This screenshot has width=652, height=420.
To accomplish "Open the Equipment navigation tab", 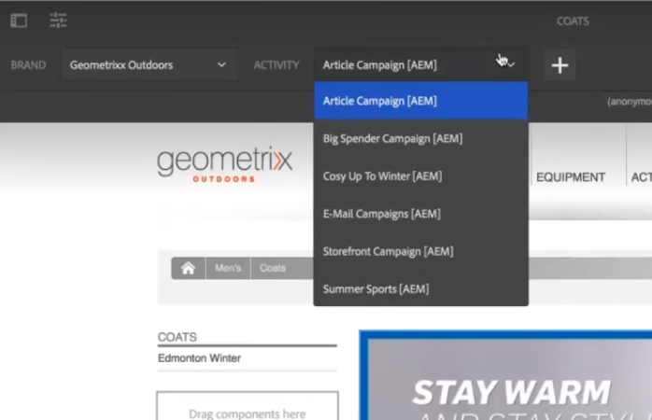I will coord(570,177).
